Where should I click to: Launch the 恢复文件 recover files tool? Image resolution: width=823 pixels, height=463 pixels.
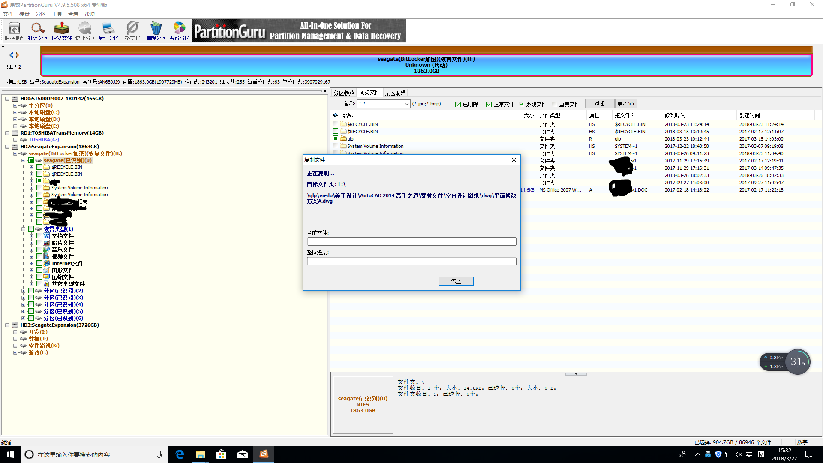tap(62, 31)
